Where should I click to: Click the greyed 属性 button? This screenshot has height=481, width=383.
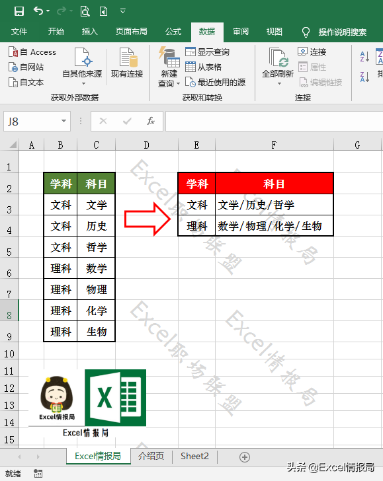pos(312,67)
